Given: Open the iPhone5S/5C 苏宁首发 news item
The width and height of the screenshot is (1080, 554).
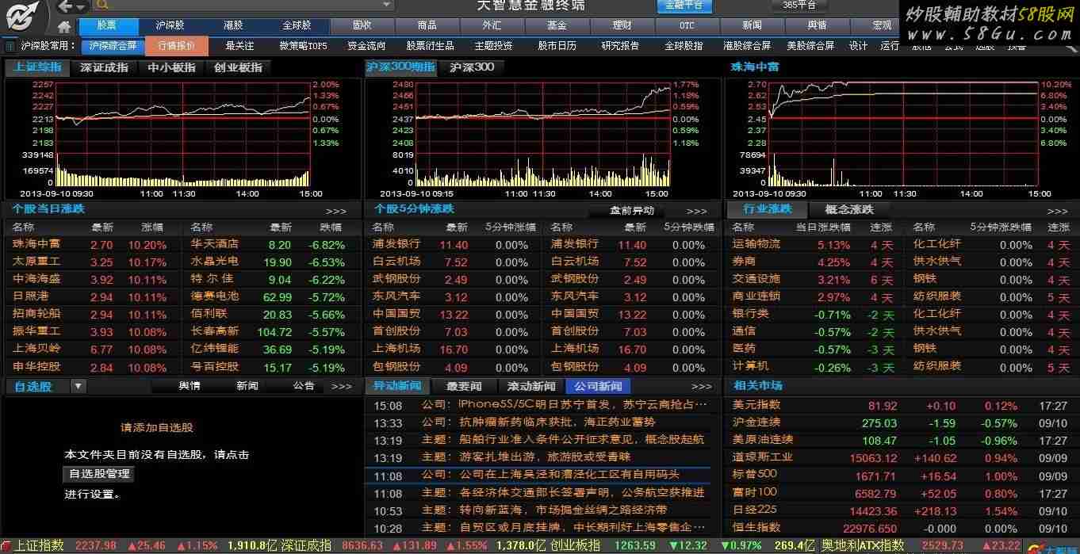Looking at the screenshot, I should point(539,404).
